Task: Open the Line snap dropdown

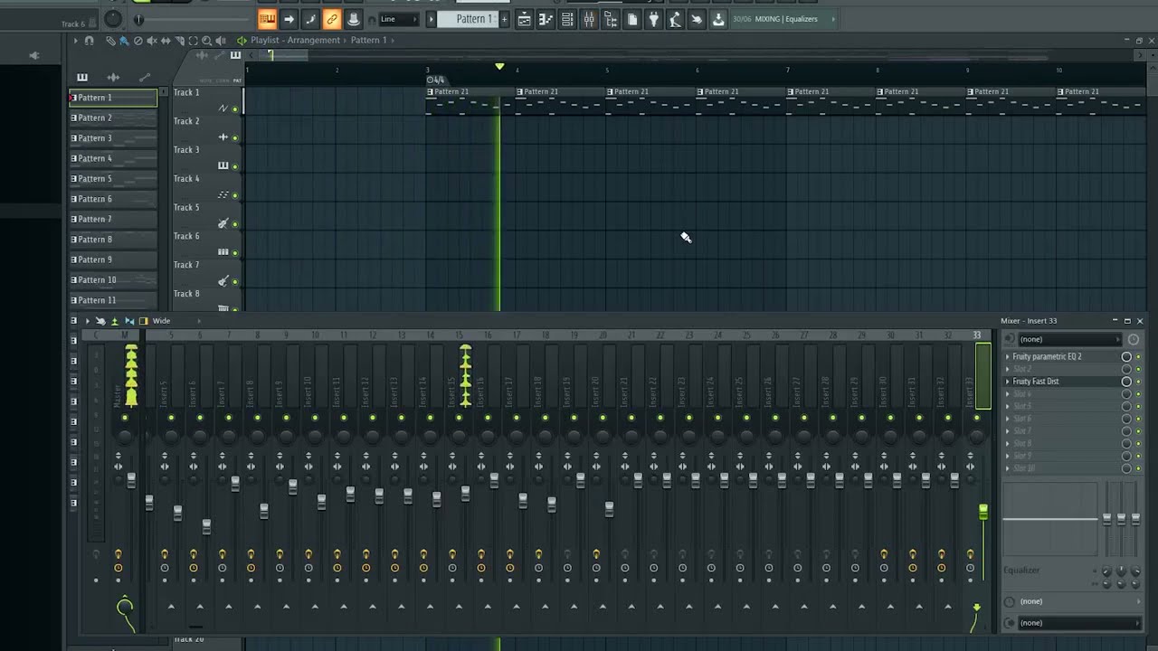Action: click(x=399, y=19)
